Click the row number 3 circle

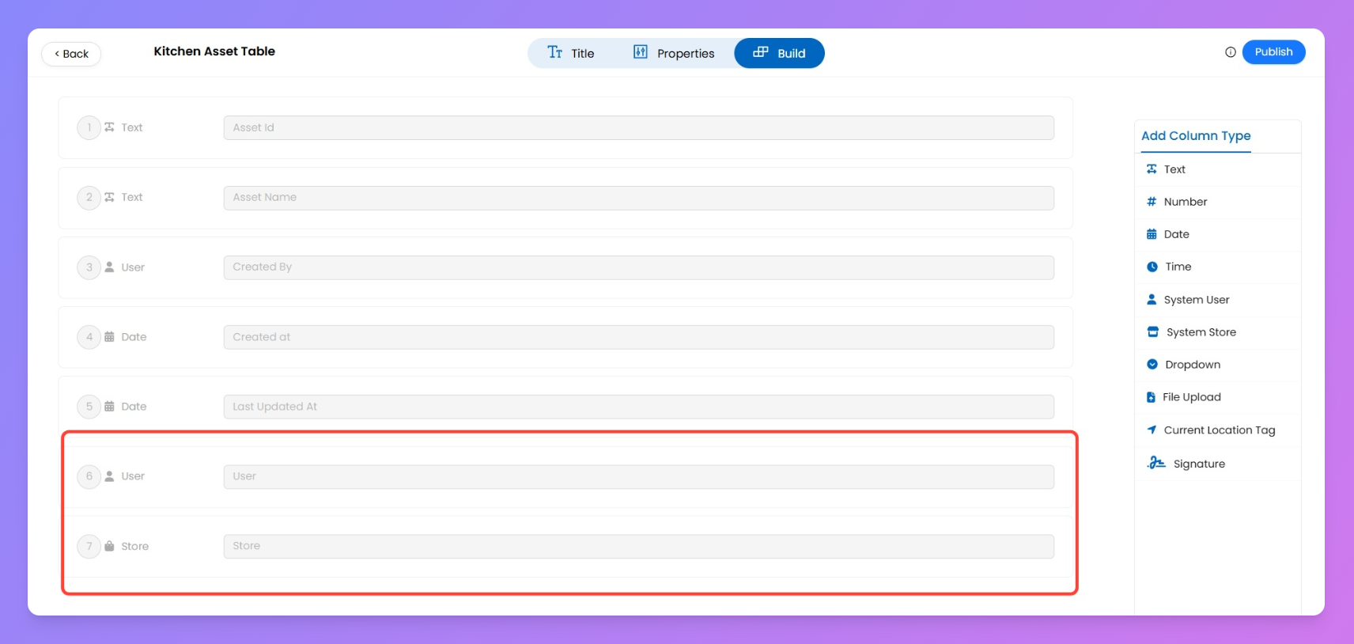point(89,267)
